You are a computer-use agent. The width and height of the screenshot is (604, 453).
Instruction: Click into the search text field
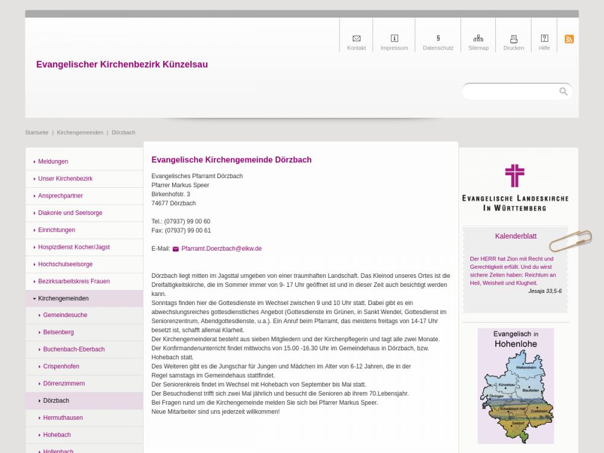coord(510,92)
